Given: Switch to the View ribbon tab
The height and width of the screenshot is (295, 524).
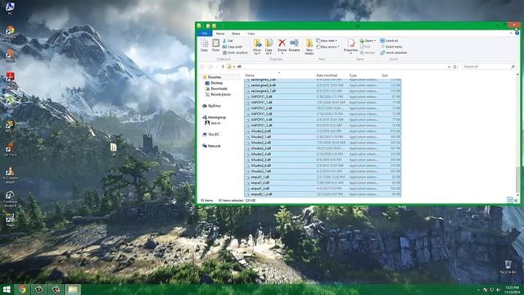Looking at the screenshot, I should pos(251,34).
